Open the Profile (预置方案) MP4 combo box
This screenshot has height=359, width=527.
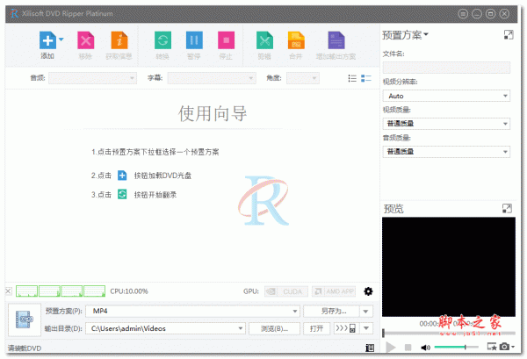coord(192,312)
